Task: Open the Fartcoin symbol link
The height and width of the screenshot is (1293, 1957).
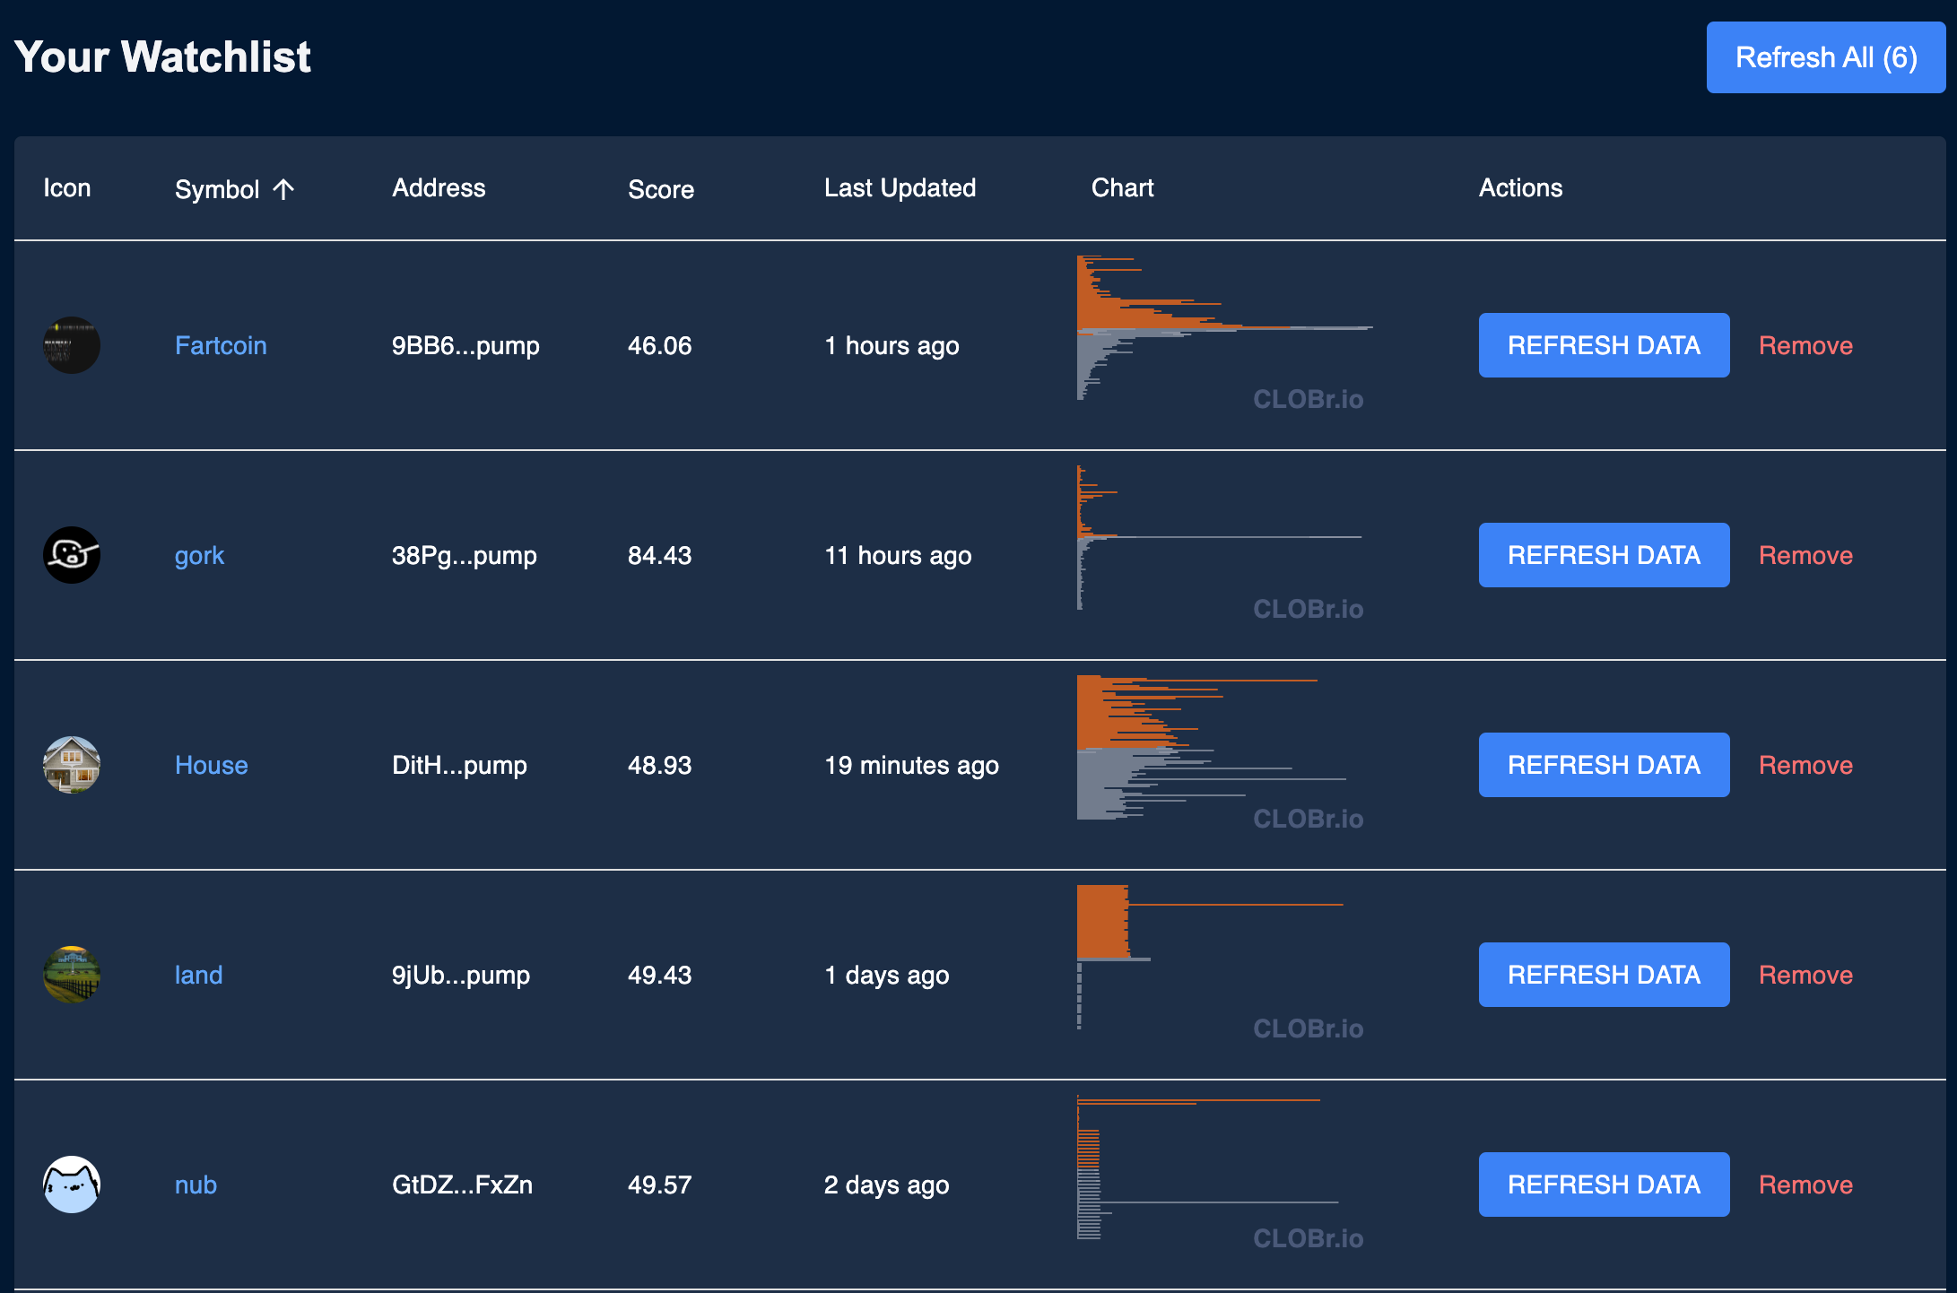Action: tap(221, 345)
